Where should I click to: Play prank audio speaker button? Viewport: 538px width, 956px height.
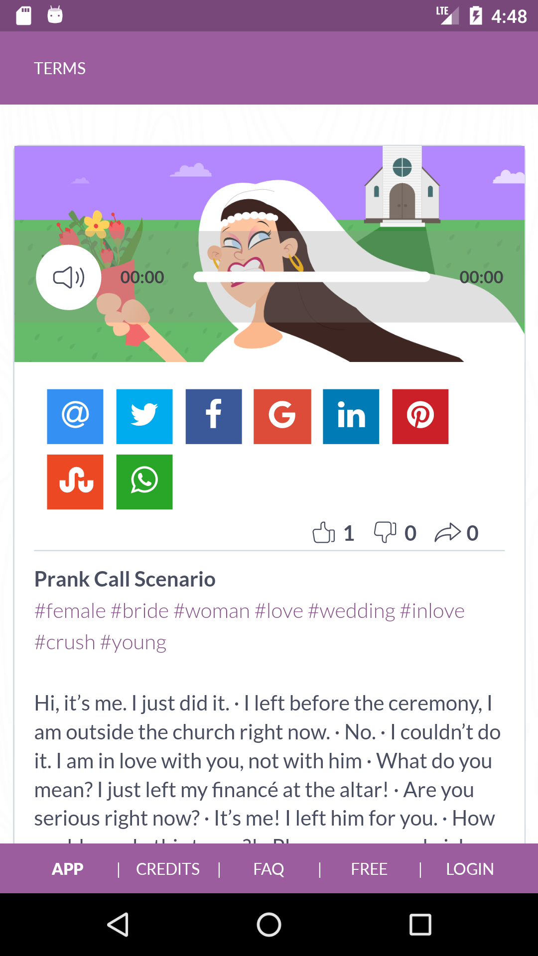coord(69,277)
